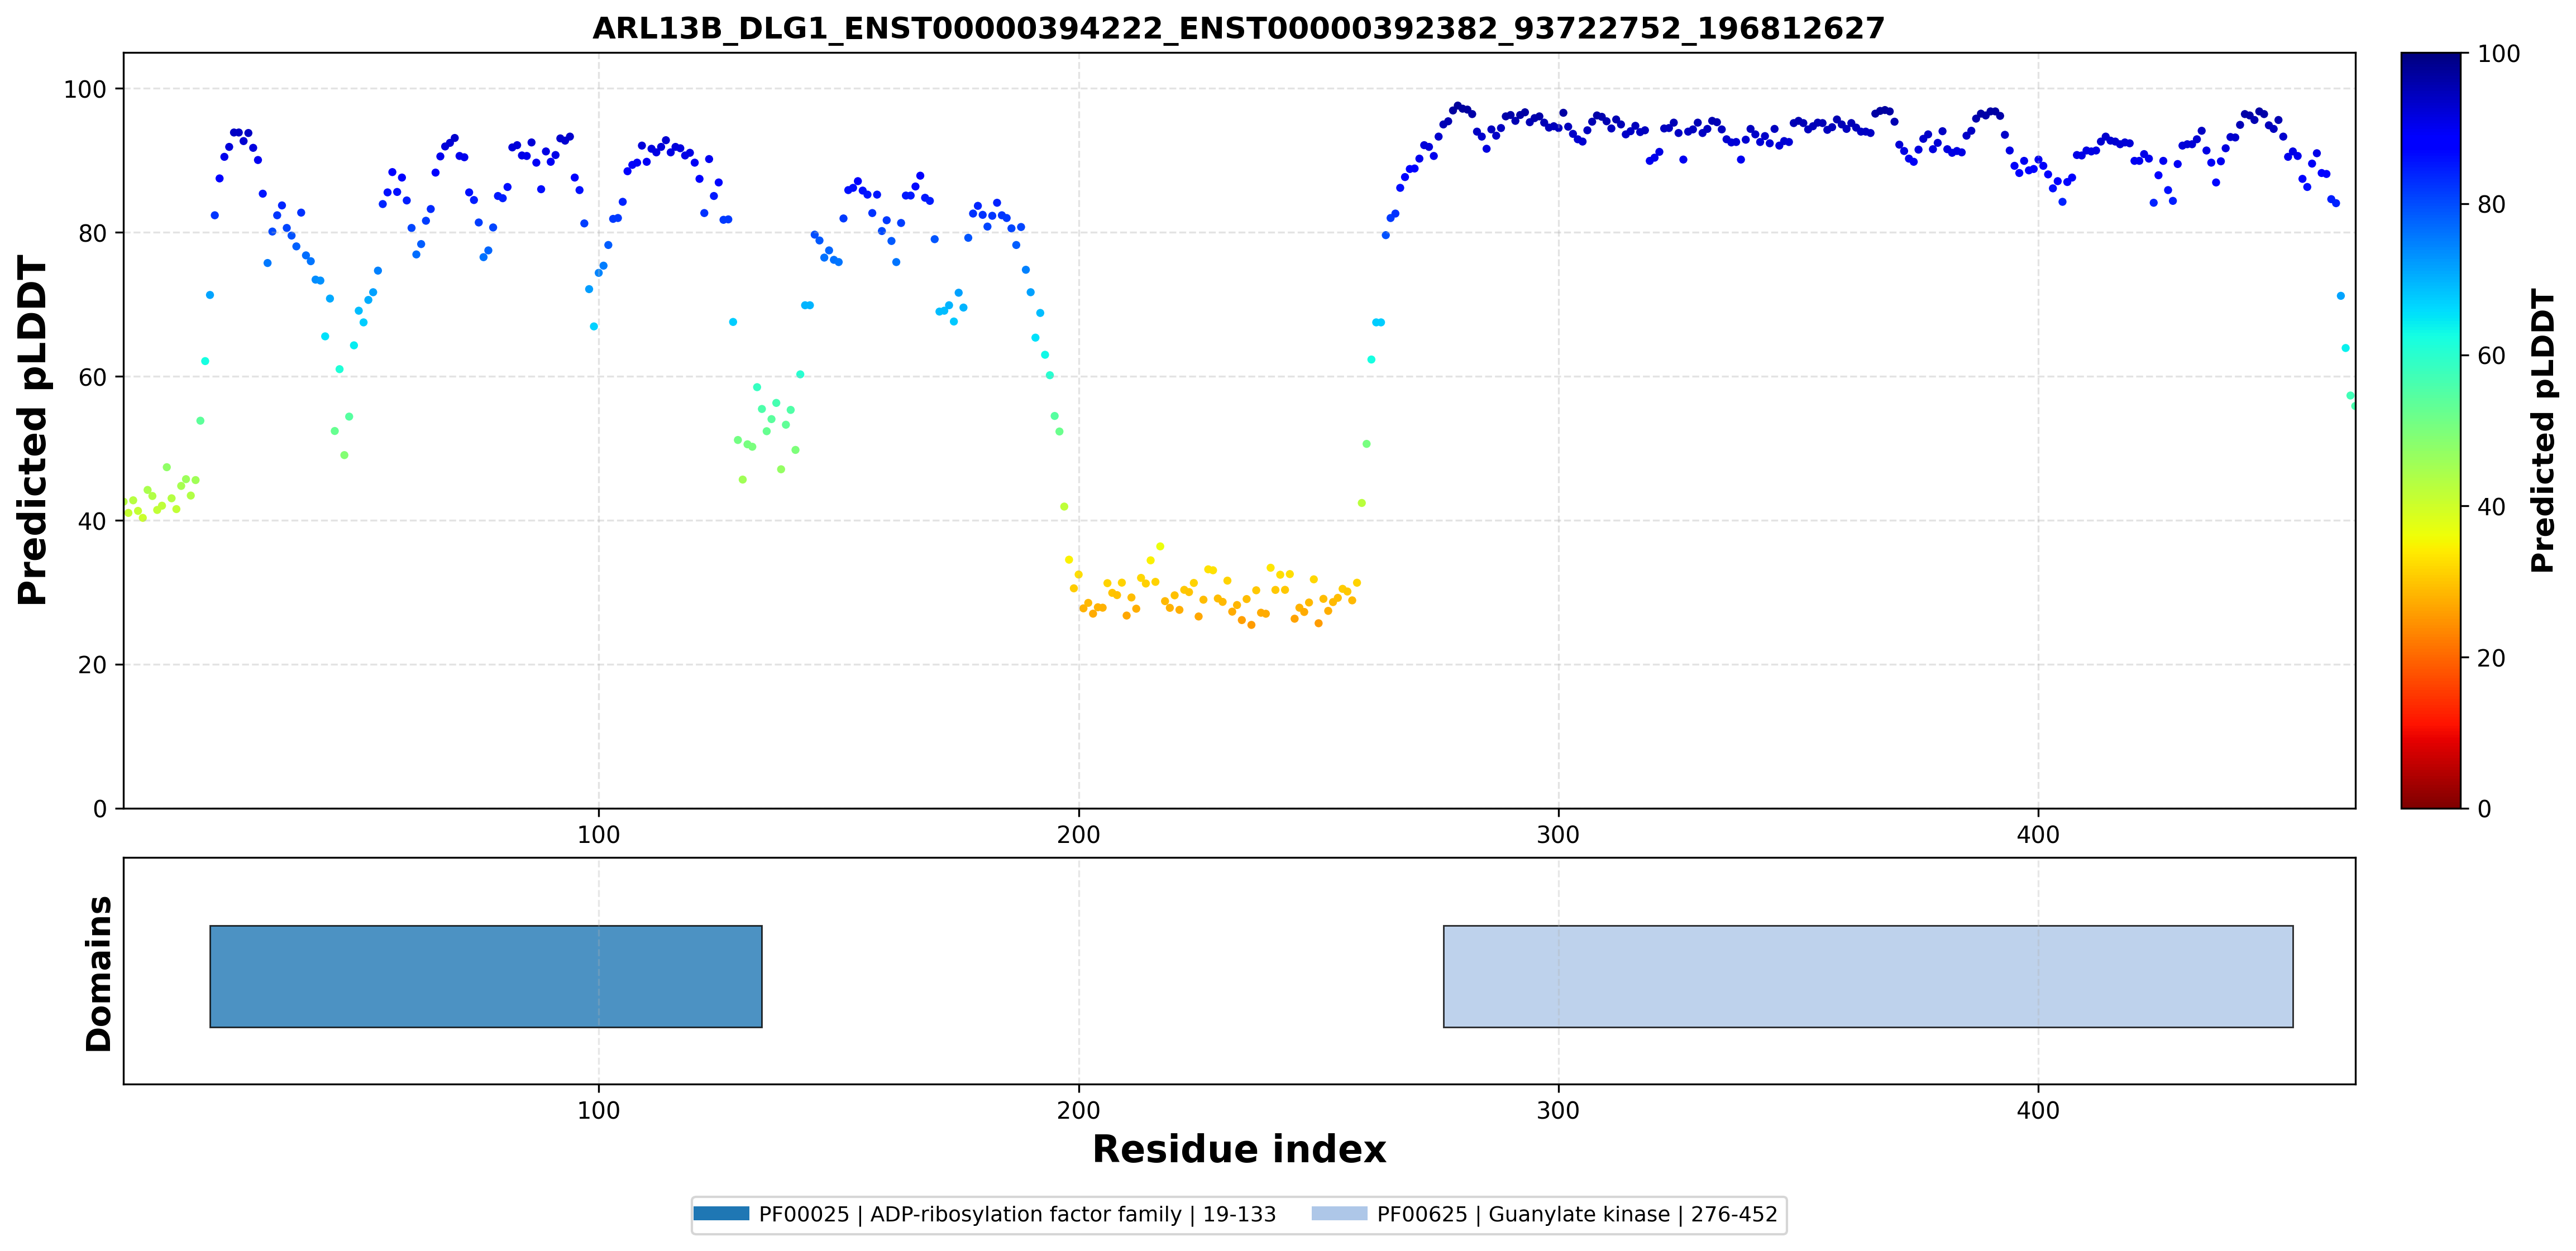Select the Guanylate kinase domain bar
The height and width of the screenshot is (1251, 2576).
point(1868,976)
